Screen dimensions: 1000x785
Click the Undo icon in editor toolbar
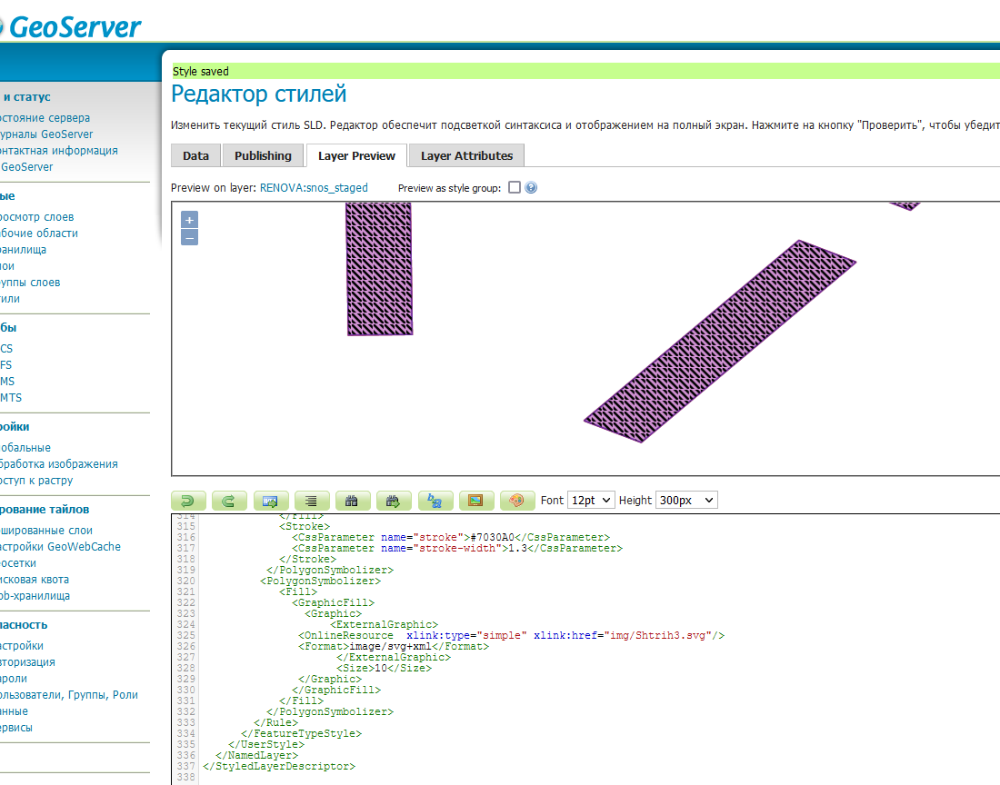(188, 501)
